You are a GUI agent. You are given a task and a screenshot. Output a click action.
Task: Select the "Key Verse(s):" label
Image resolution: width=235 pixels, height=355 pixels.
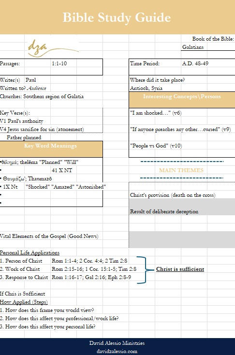(15, 113)
